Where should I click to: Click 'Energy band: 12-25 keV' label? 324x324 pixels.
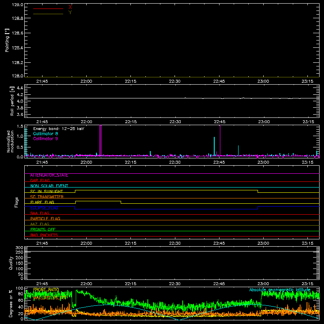coord(59,128)
